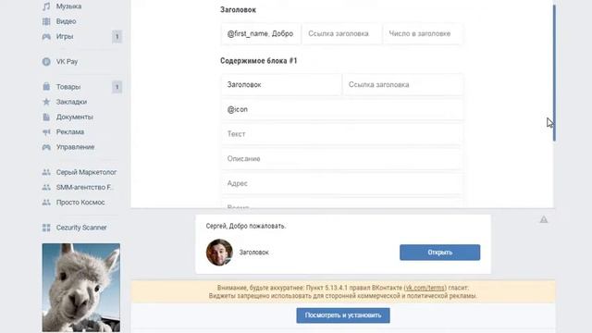Open the vk.com/terms link

tap(425, 288)
